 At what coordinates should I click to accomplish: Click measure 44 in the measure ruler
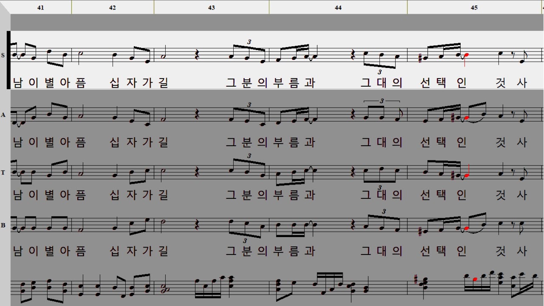[338, 7]
